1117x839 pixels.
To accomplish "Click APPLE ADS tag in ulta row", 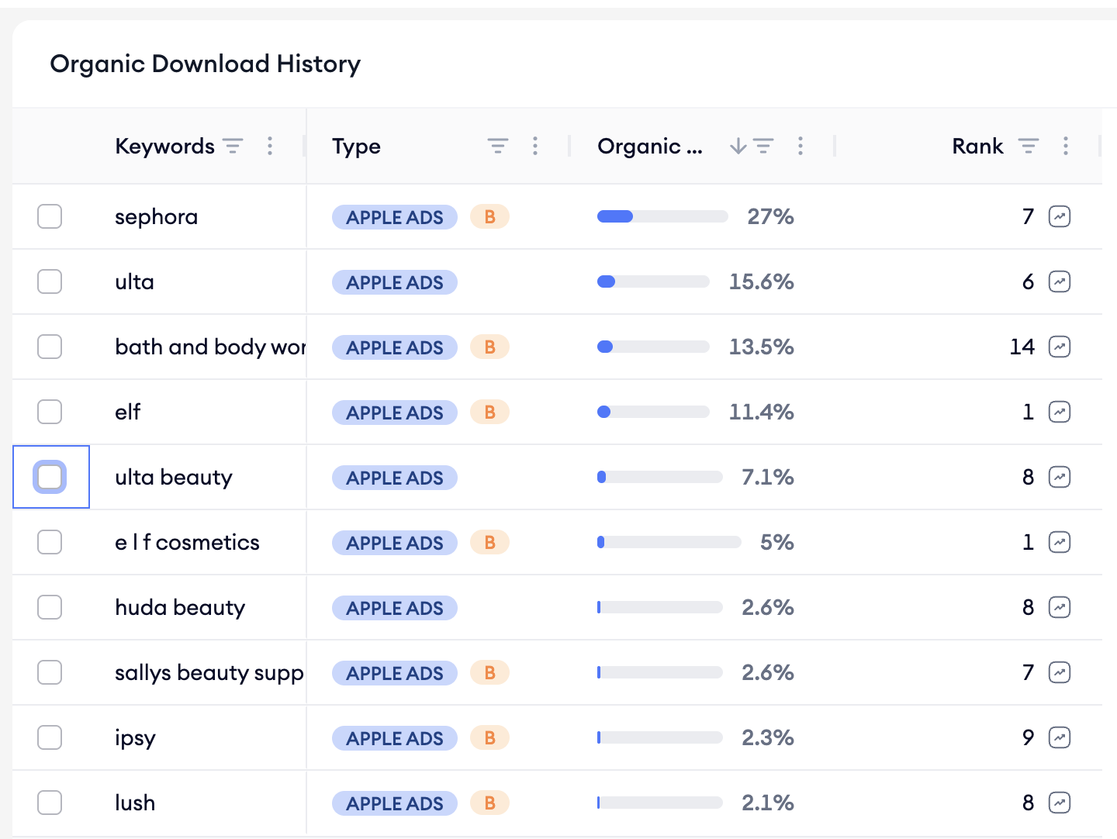I will 394,282.
